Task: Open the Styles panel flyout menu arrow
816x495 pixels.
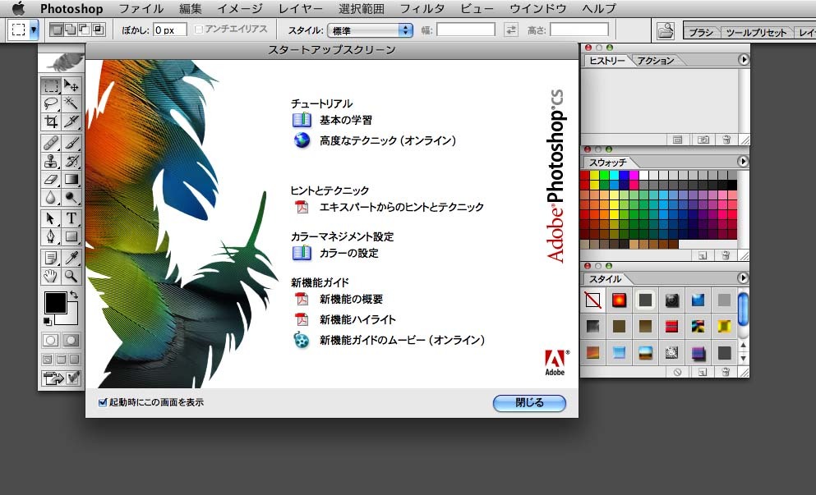Action: pos(743,278)
